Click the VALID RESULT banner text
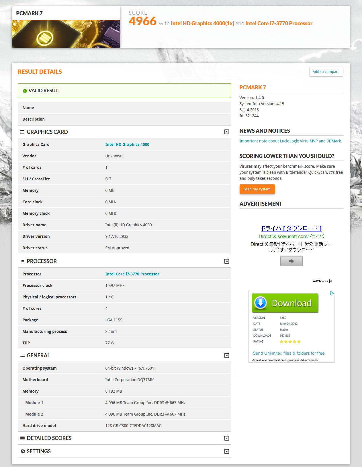The image size is (362, 467). (x=44, y=91)
